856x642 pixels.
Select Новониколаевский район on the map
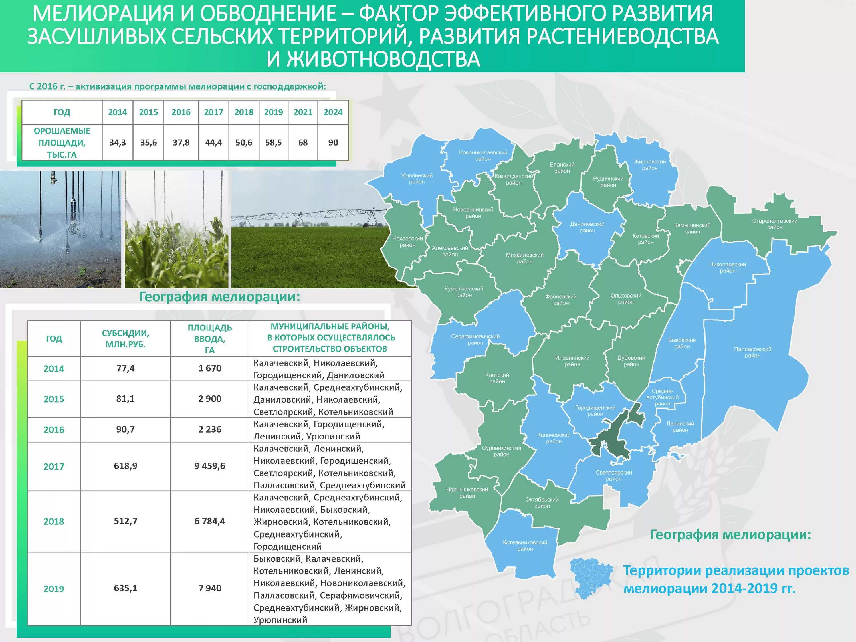[x=483, y=155]
